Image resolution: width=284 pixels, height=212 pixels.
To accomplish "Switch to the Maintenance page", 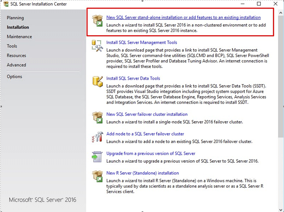I will coord(19,37).
